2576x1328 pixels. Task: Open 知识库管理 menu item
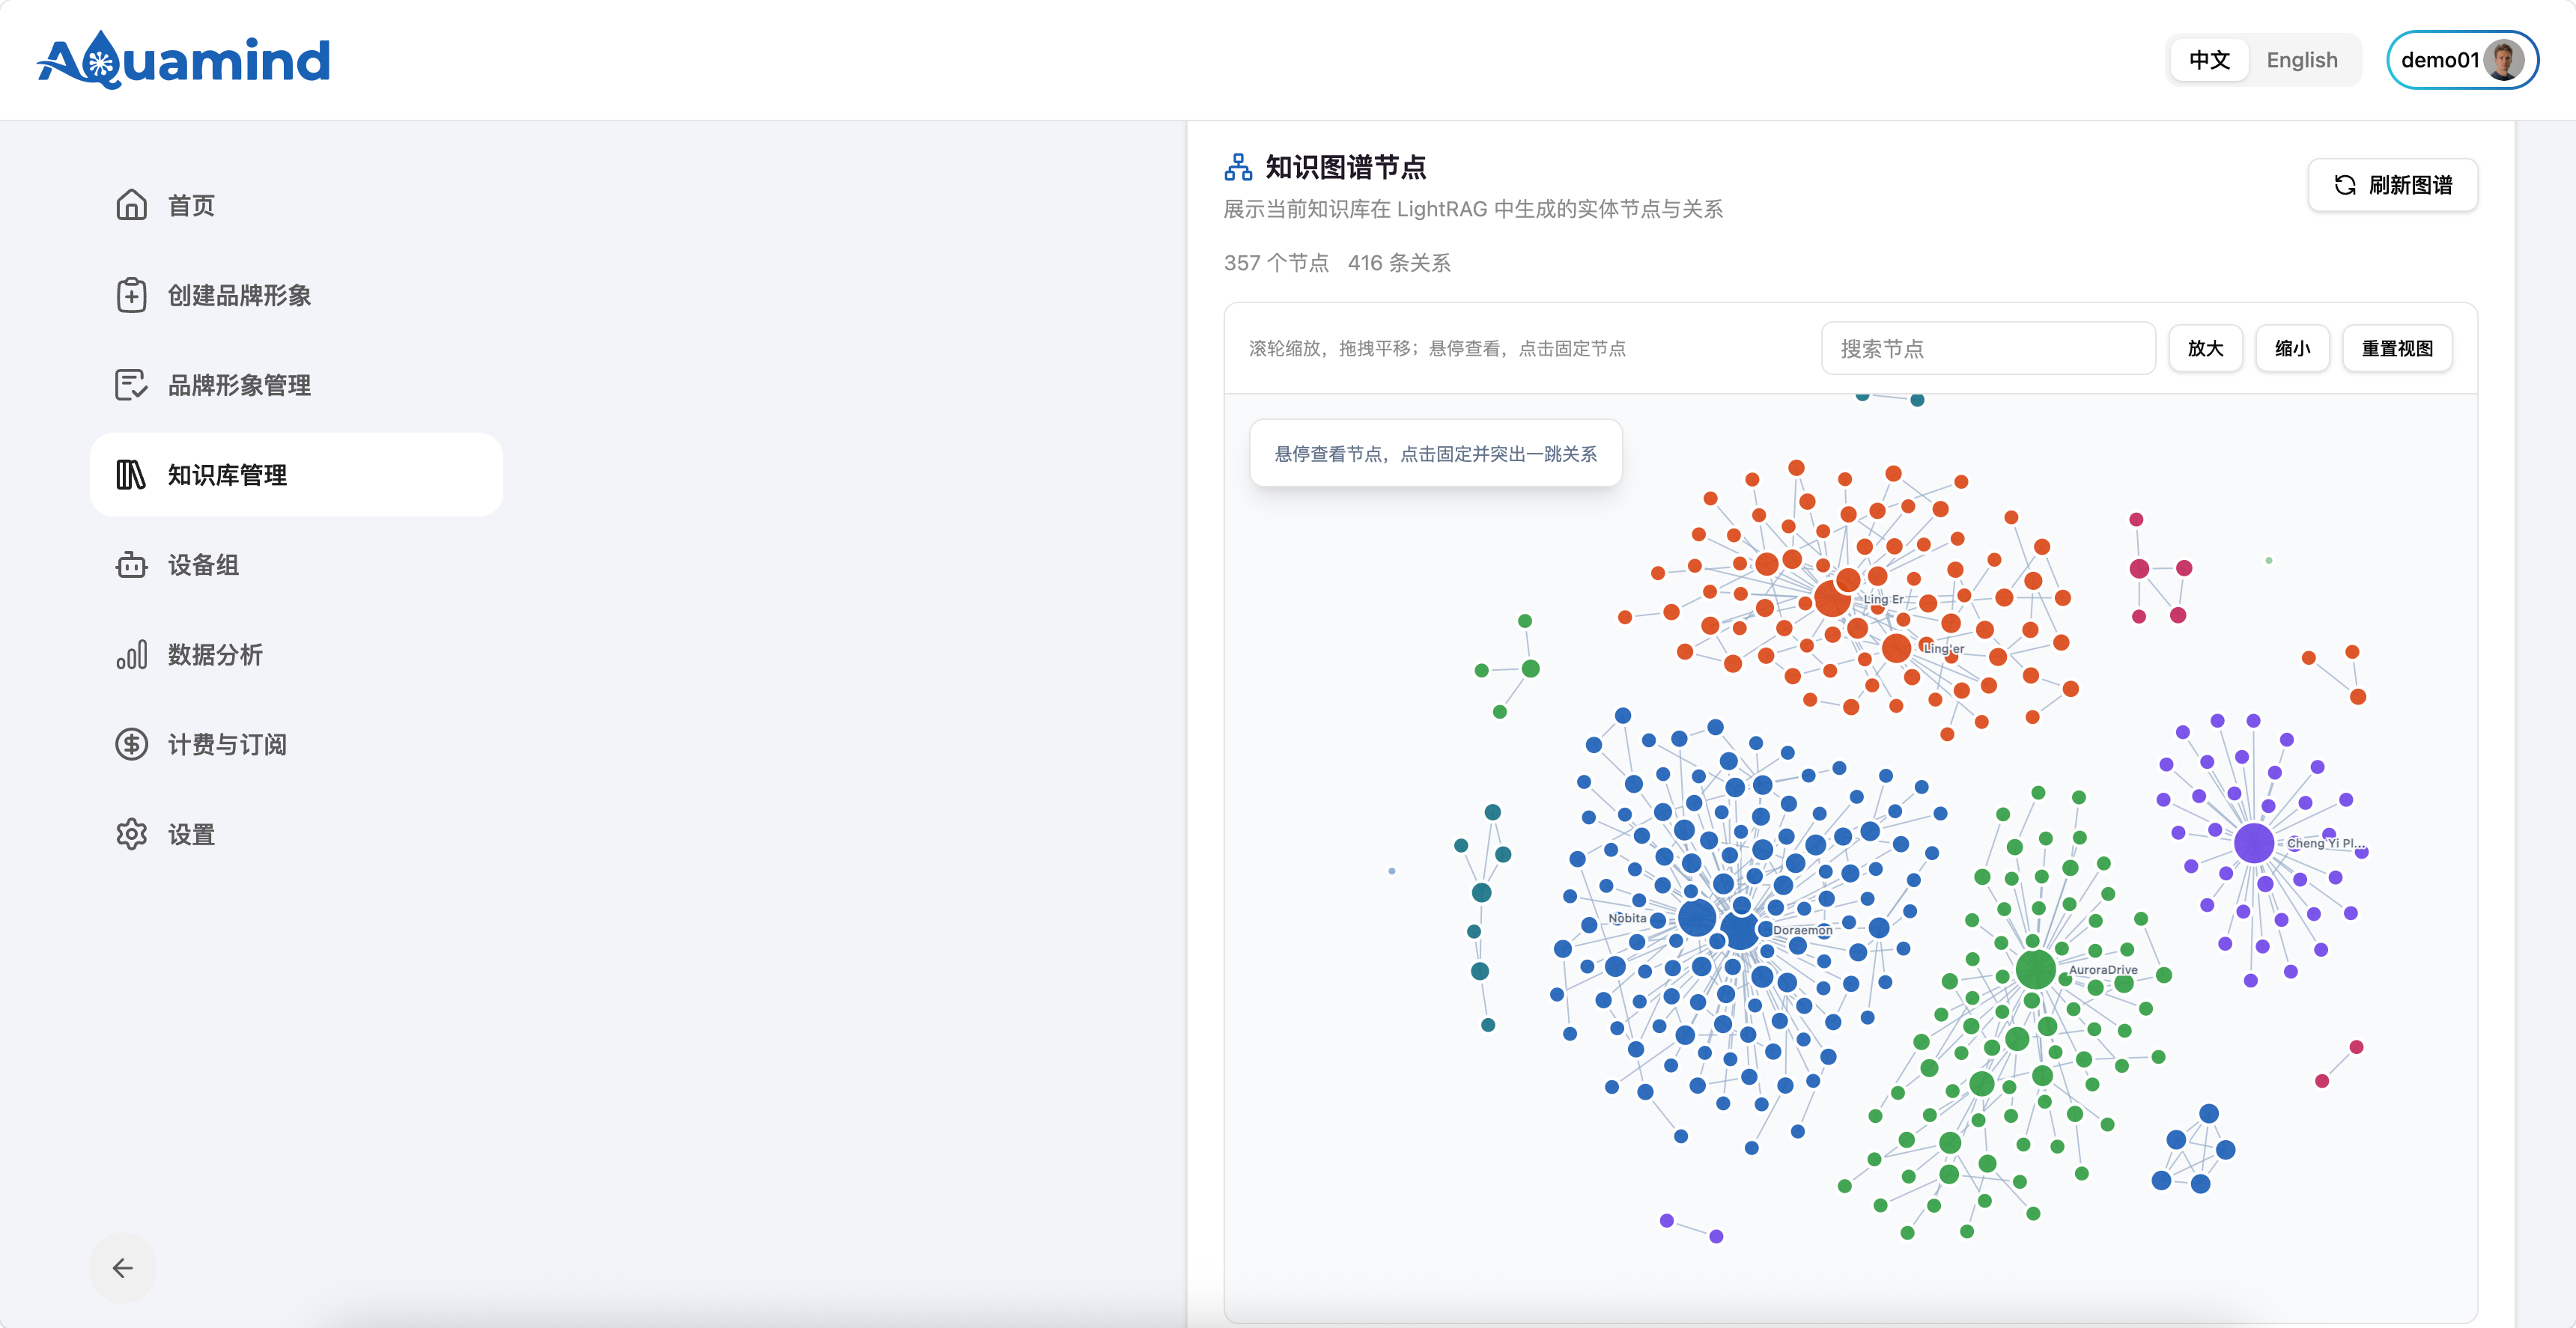296,475
